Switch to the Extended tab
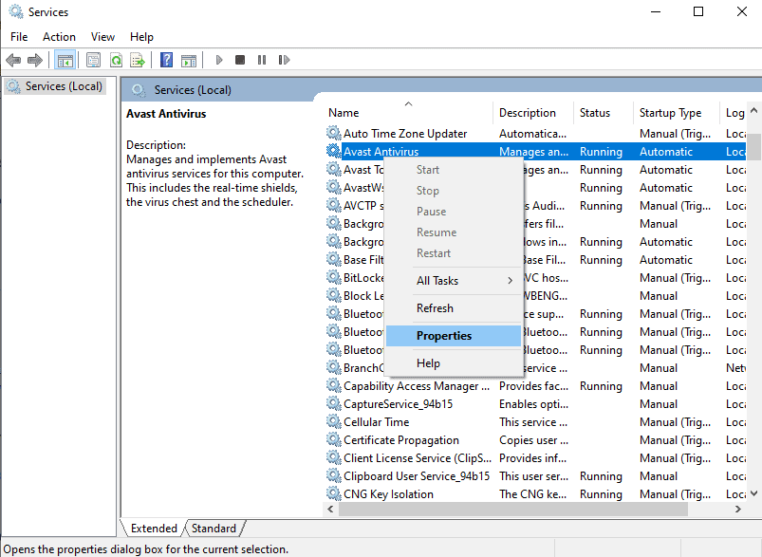This screenshot has height=557, width=762. [154, 529]
